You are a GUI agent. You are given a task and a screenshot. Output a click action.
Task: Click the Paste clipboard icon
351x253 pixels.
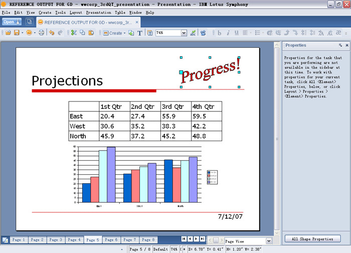pos(91,33)
